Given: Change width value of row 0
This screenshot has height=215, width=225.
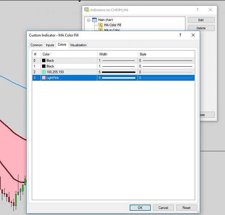Looking at the screenshot, I should click(x=117, y=61).
